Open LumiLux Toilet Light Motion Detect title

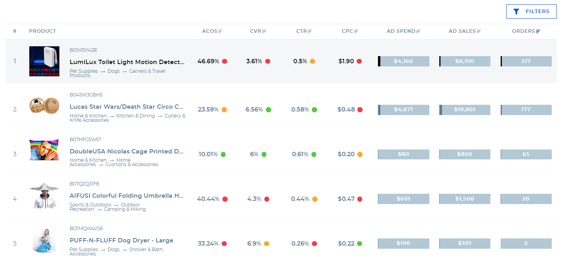pyautogui.click(x=127, y=62)
